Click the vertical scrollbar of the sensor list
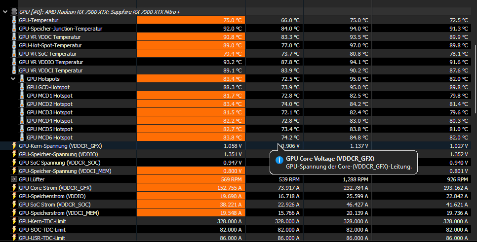This screenshot has height=242, width=477. coord(475,80)
